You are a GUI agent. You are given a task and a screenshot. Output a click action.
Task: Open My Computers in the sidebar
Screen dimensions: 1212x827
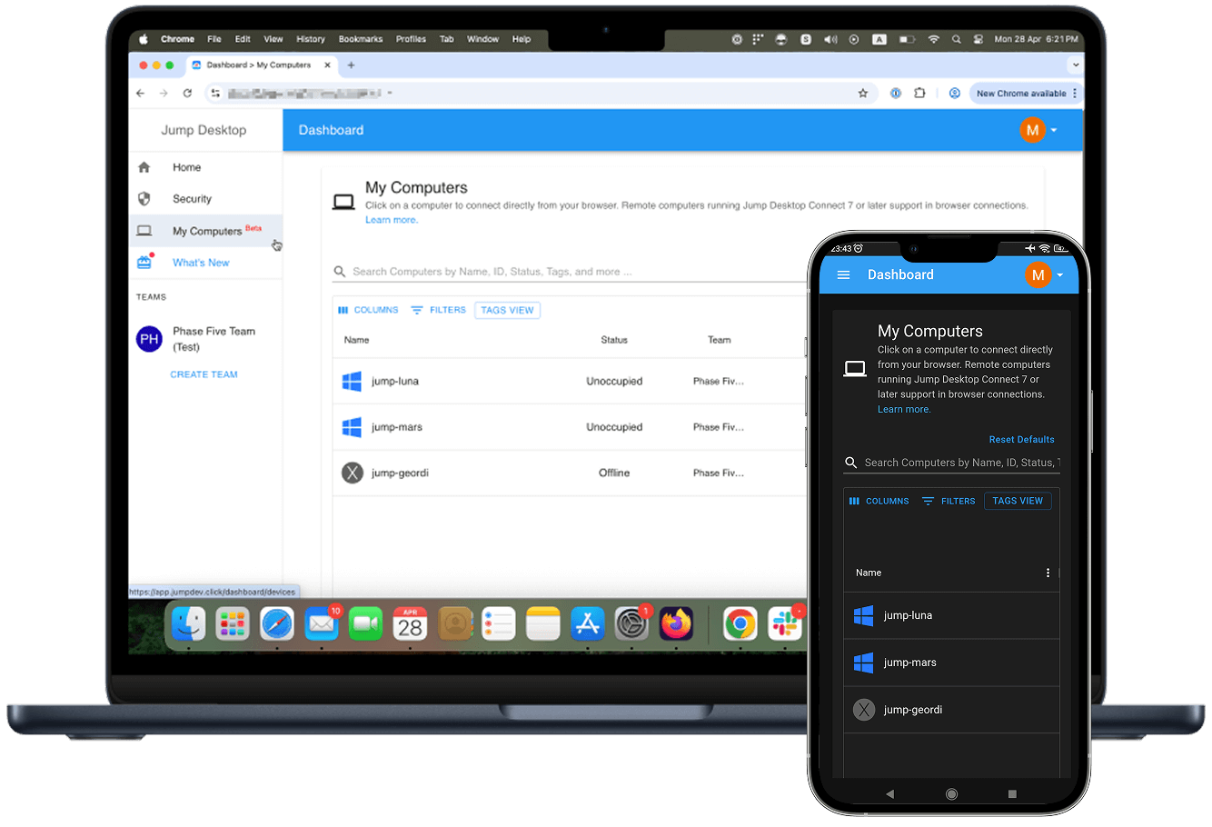pyautogui.click(x=207, y=231)
